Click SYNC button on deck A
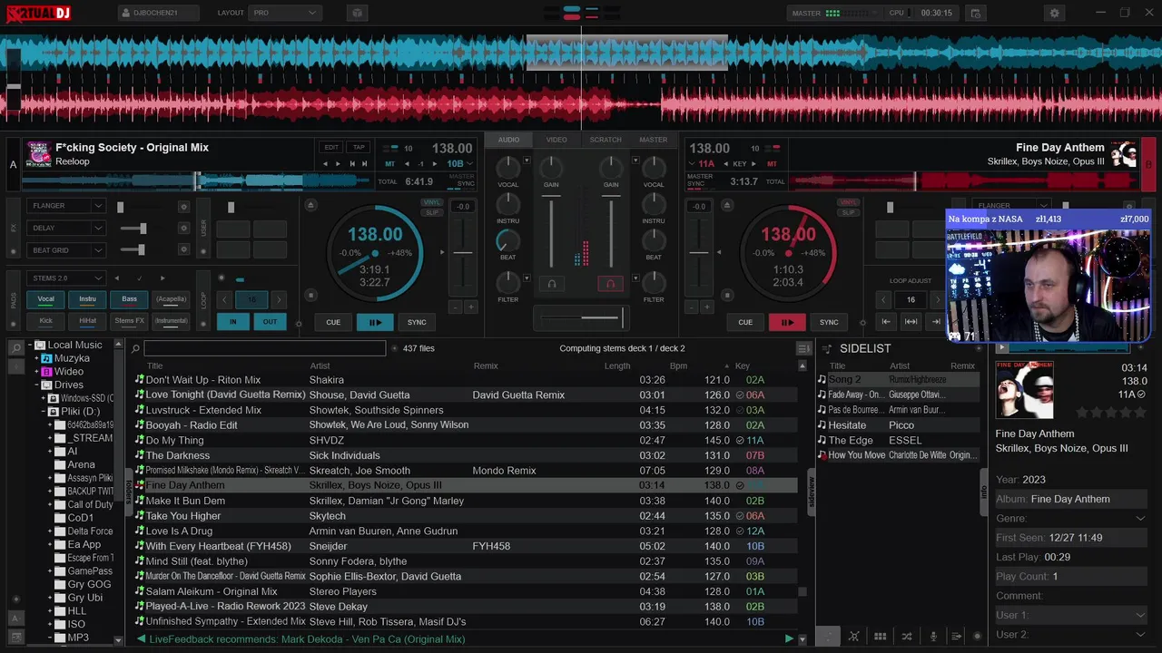Screen dimensions: 1162x653 (417, 322)
